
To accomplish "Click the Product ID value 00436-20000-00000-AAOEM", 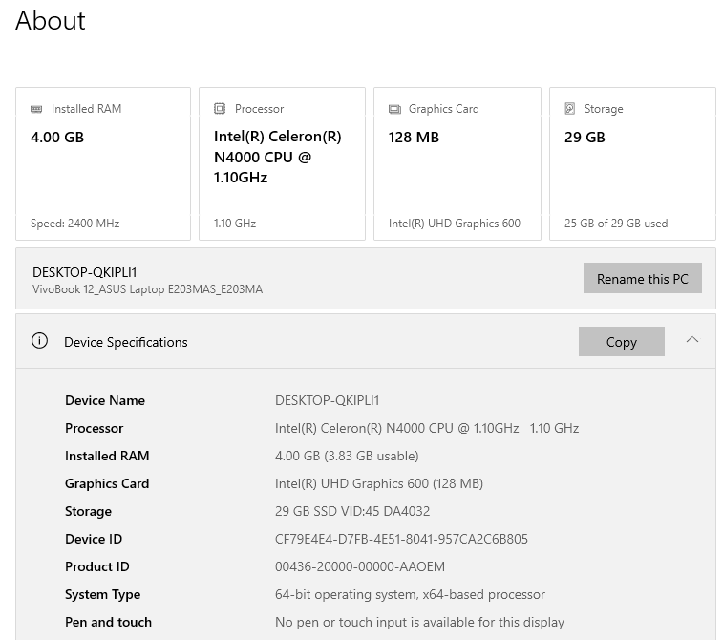I will 359,566.
